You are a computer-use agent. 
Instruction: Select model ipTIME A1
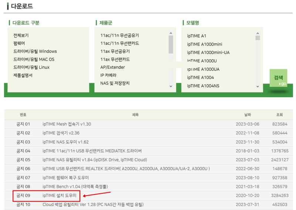[196, 36]
